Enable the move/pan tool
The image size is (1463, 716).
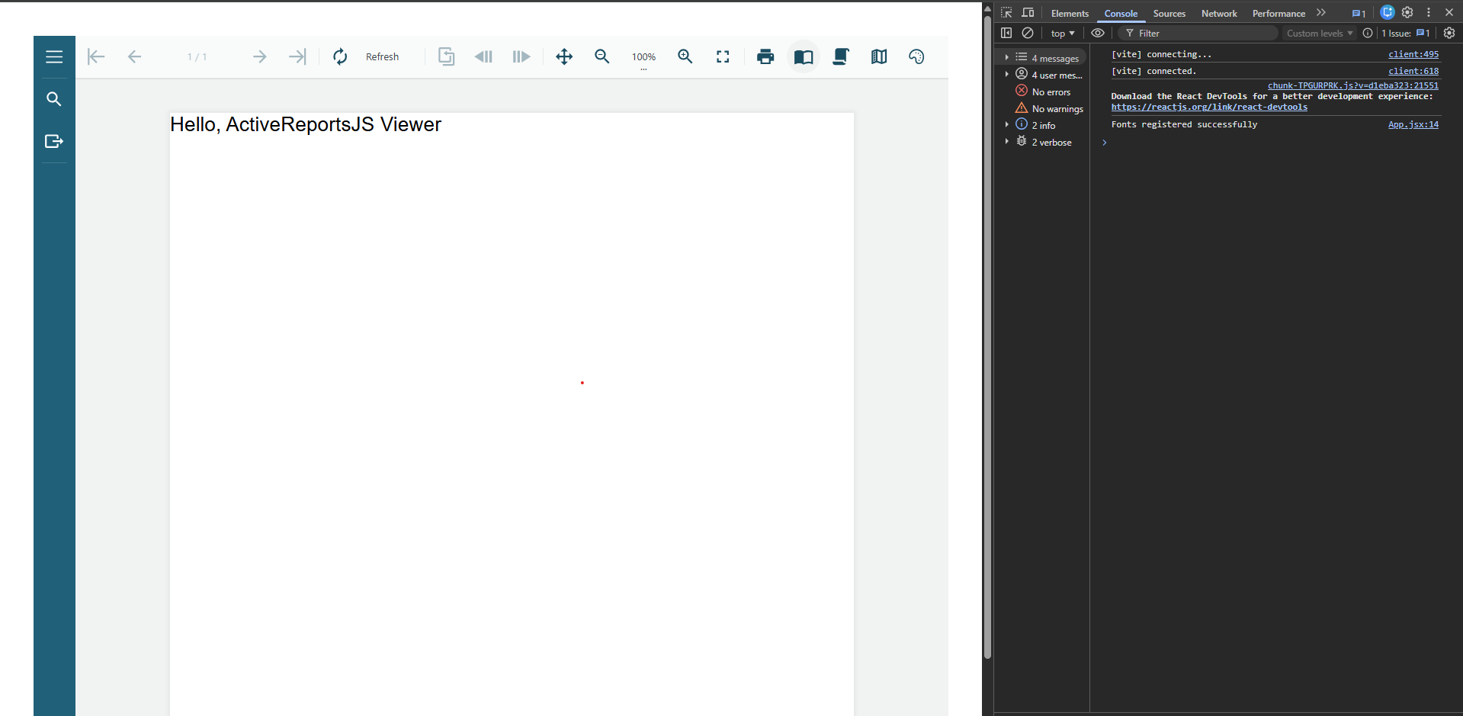564,57
